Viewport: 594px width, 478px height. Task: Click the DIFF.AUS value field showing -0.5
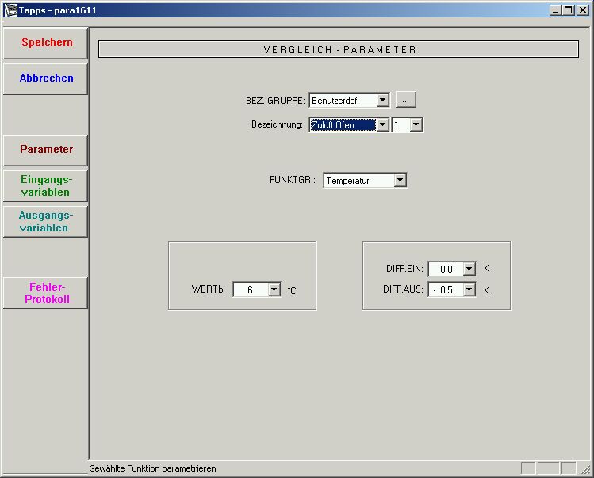pyautogui.click(x=445, y=290)
